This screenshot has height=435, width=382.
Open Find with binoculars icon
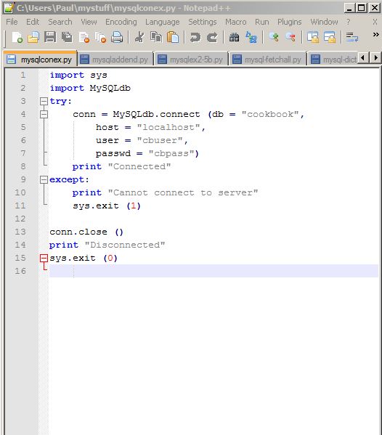pyautogui.click(x=234, y=37)
